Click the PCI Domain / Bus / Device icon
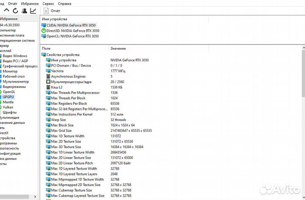Image resolution: width=305 pixels, height=200 pixels. tap(48, 66)
